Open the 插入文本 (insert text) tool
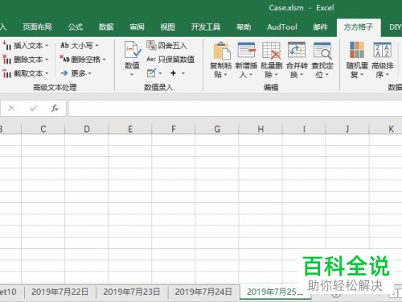 tap(26, 46)
